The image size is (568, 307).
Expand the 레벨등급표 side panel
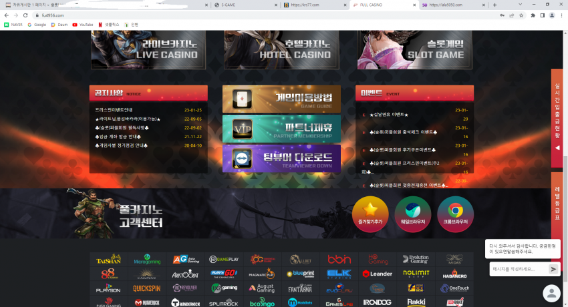557,206
